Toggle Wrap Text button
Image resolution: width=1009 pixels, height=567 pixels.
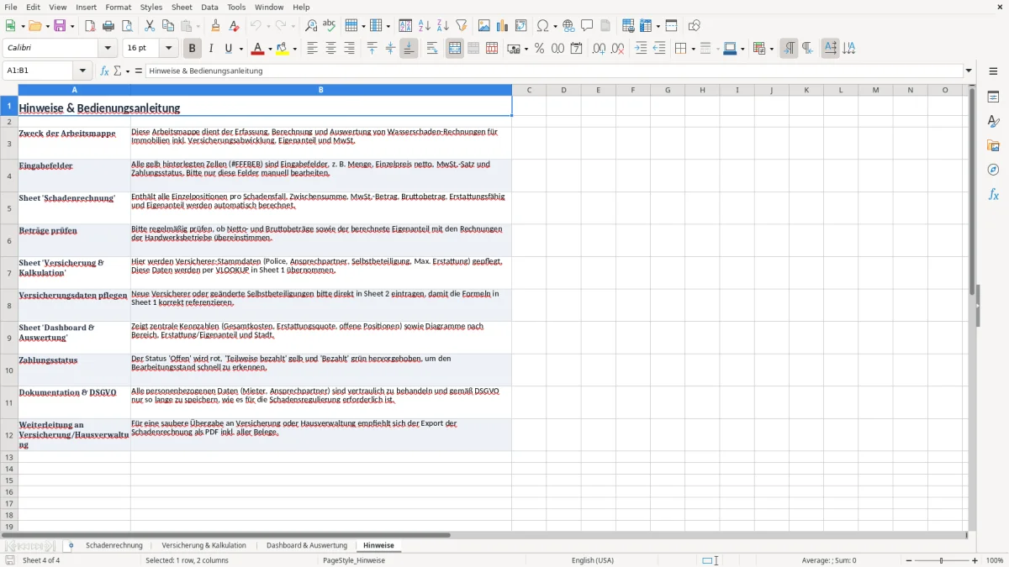[x=432, y=49]
